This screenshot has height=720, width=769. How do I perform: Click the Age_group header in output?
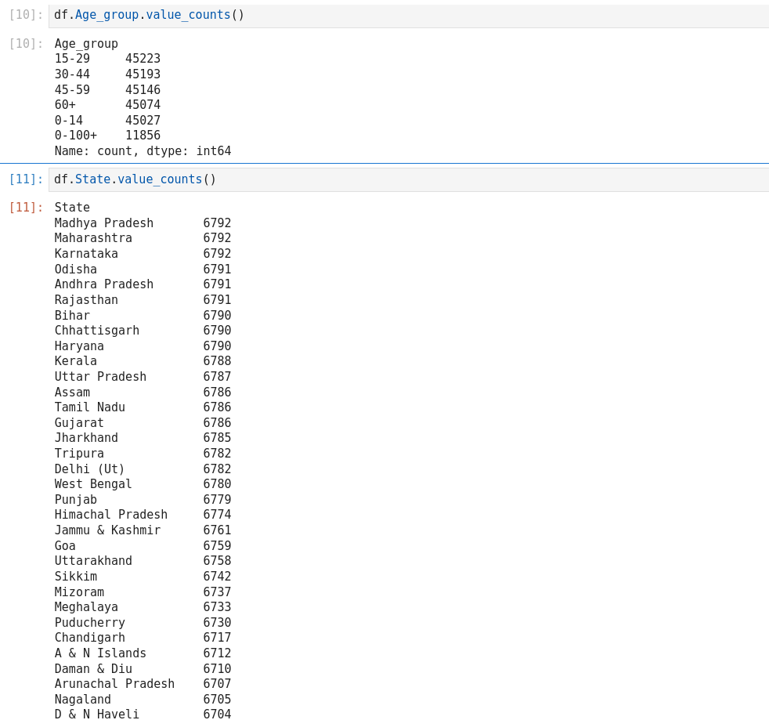[86, 44]
